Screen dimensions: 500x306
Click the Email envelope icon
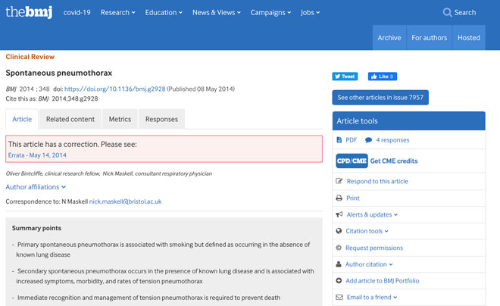(x=339, y=297)
